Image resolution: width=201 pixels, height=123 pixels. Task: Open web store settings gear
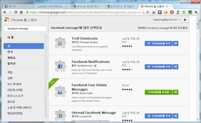point(185,20)
